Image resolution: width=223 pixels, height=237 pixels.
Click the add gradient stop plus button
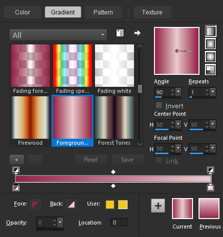coord(16,160)
